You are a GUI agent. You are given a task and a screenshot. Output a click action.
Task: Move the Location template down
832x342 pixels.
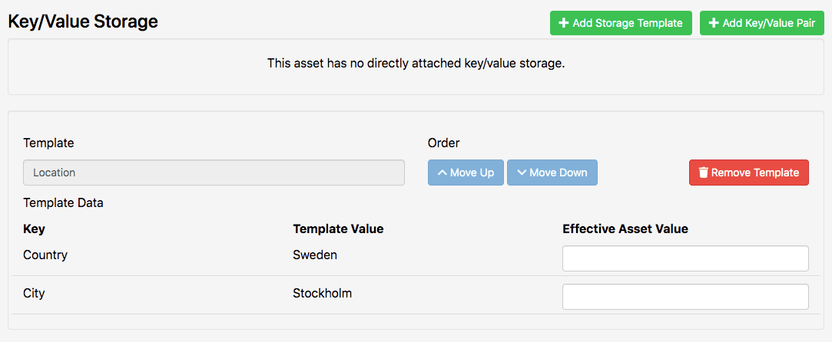(x=552, y=173)
